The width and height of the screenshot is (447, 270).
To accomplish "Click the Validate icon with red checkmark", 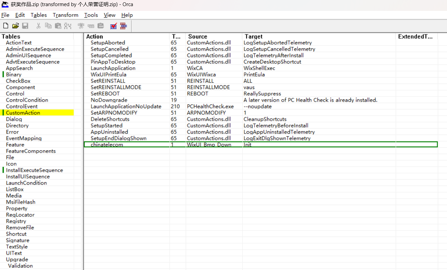I will click(113, 26).
